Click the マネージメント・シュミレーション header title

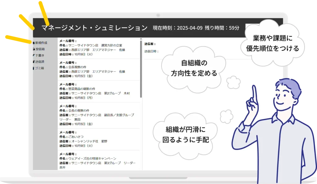coord(94,28)
